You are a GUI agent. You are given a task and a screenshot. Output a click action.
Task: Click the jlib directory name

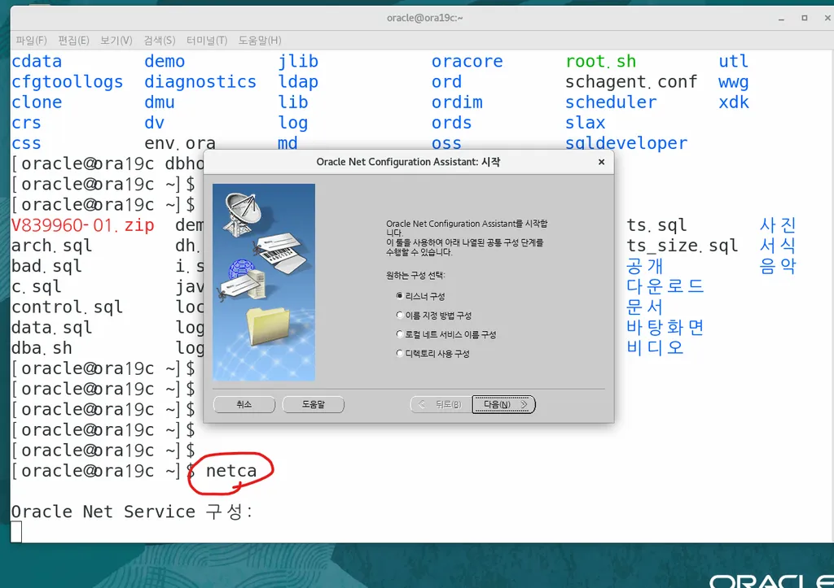coord(298,62)
